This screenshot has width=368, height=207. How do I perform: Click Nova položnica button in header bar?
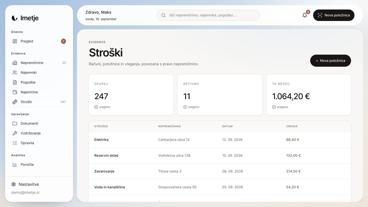pyautogui.click(x=334, y=15)
